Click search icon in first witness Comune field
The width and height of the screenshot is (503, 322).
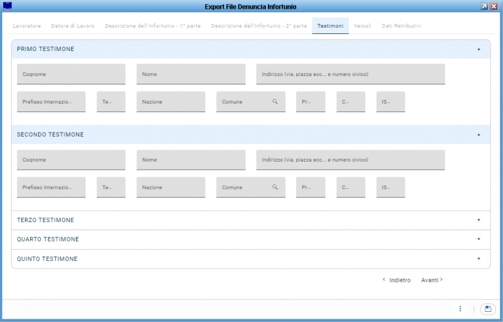pos(275,101)
